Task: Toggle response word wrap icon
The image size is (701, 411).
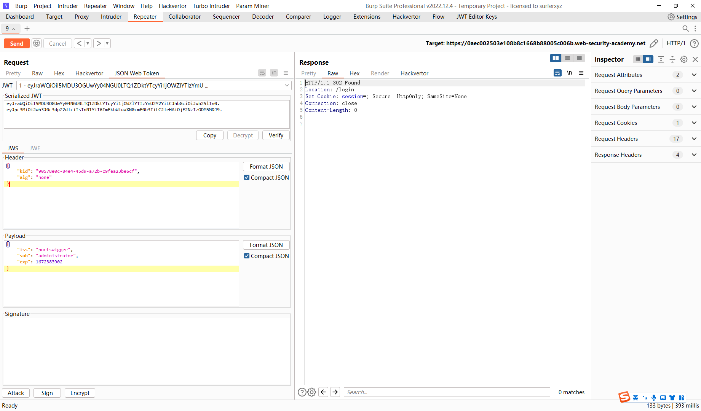Action: (557, 73)
